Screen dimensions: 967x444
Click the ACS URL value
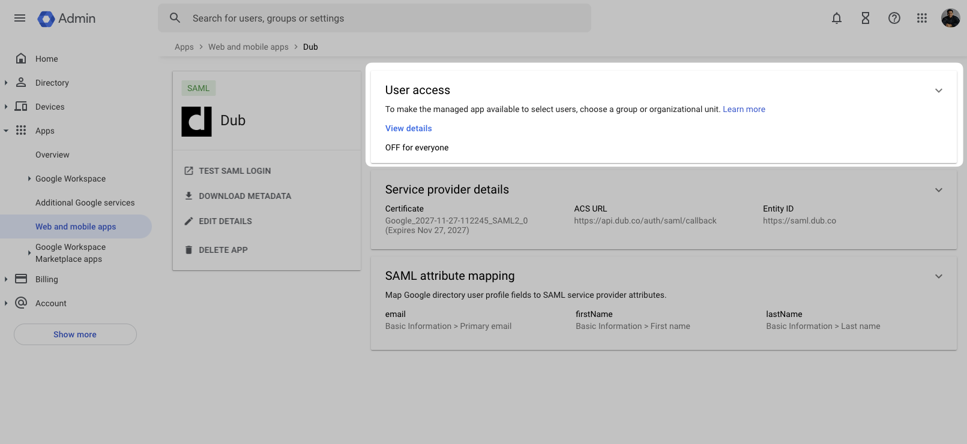645,221
